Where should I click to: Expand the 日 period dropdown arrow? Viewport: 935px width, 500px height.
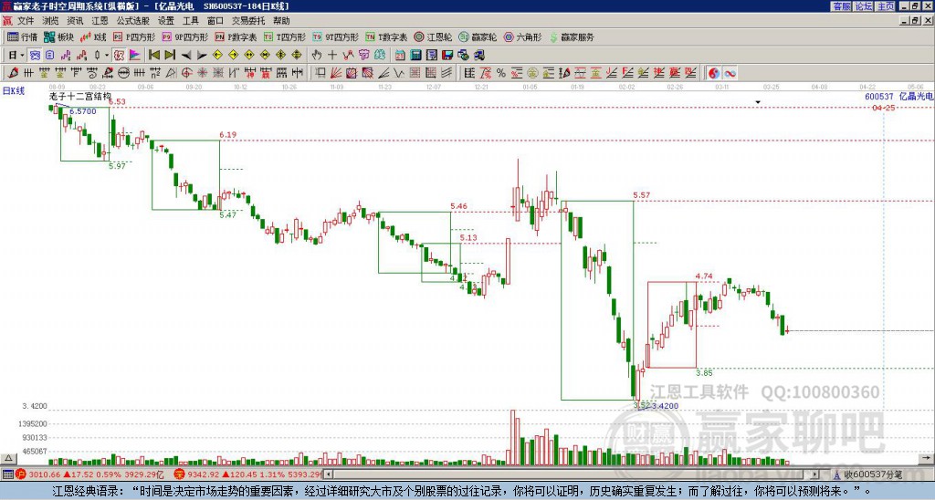[23, 55]
